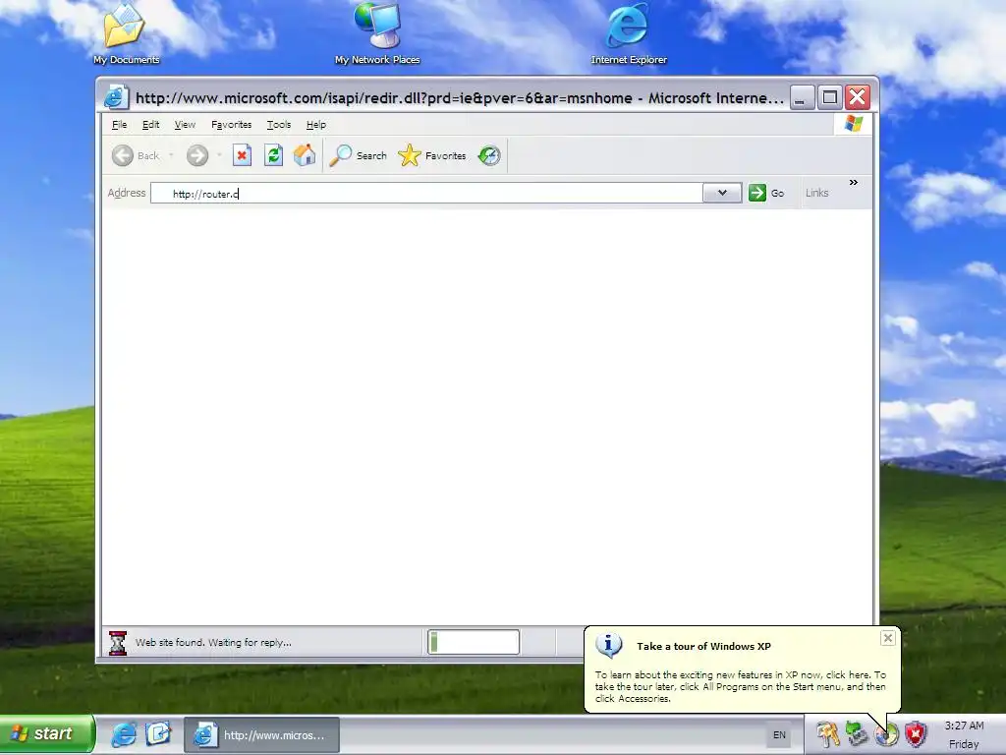Open the View menu
1006x755 pixels.
tap(185, 125)
